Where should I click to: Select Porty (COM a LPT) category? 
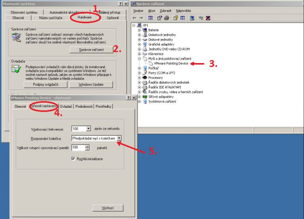click(162, 73)
